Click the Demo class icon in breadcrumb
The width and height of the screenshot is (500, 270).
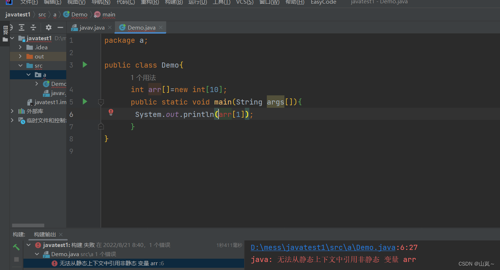66,14
